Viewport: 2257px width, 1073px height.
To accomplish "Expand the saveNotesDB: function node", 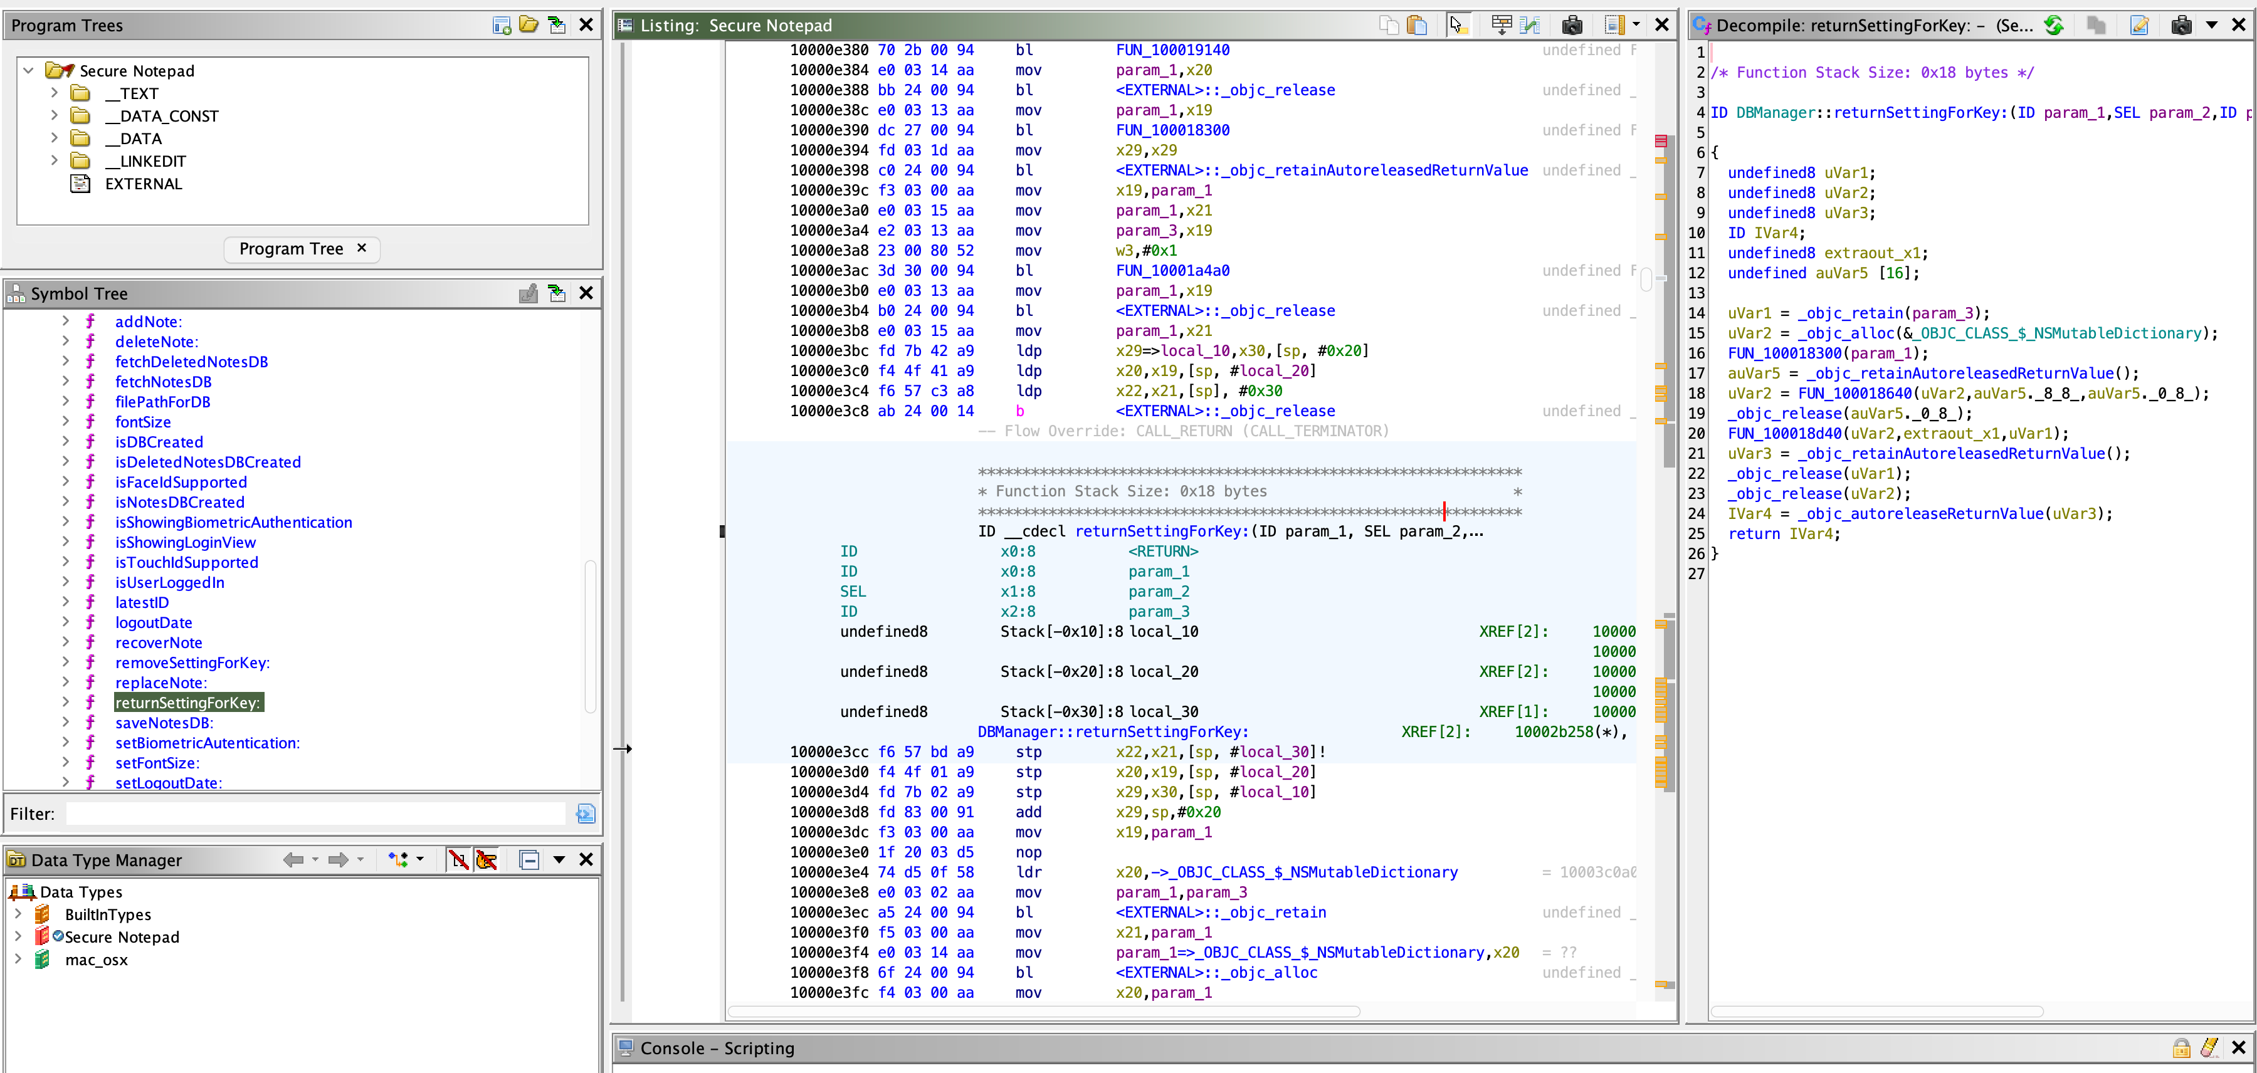I will click(x=66, y=723).
